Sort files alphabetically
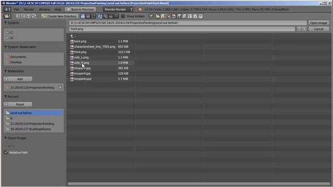 [x=100, y=16]
